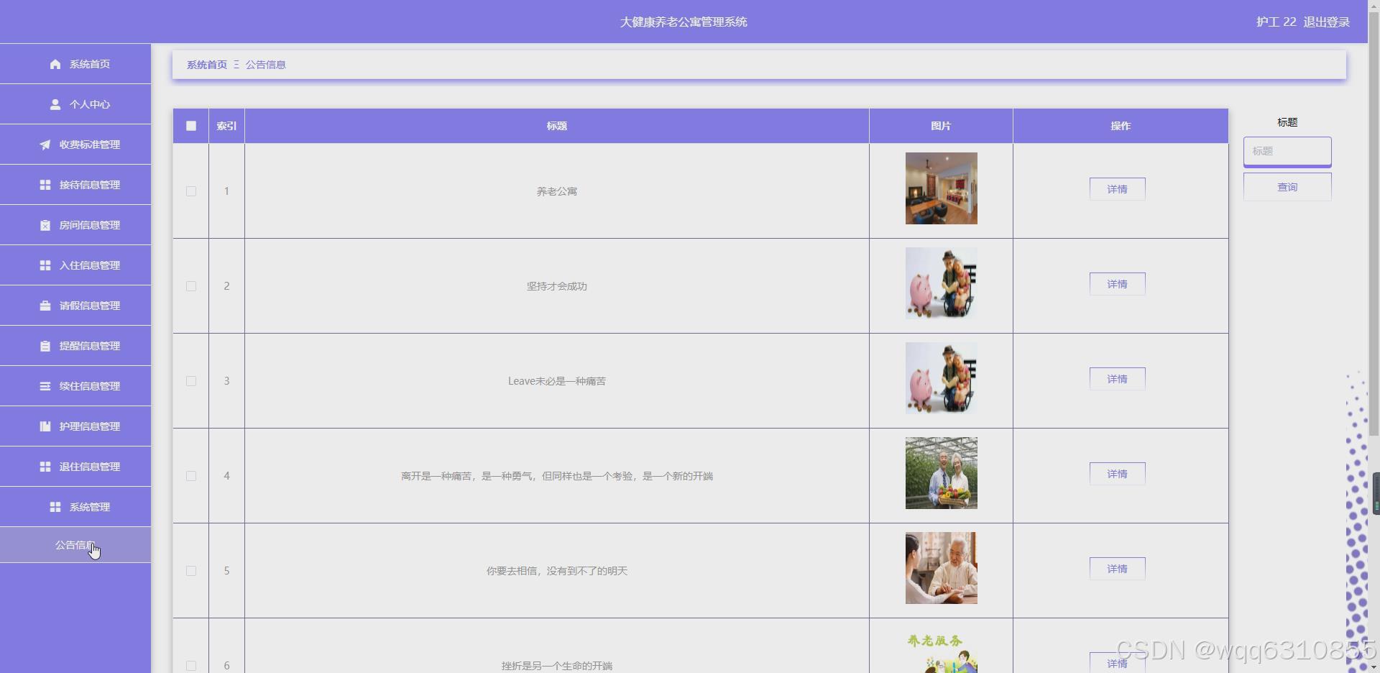Click the paper-plane icon beside 收费标准管理
The image size is (1380, 673).
point(45,145)
